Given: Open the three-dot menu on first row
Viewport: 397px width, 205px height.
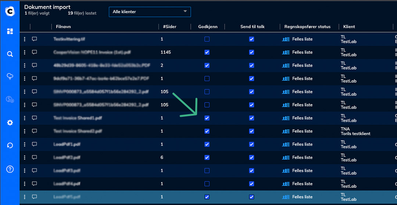Looking at the screenshot, I should pos(25,39).
